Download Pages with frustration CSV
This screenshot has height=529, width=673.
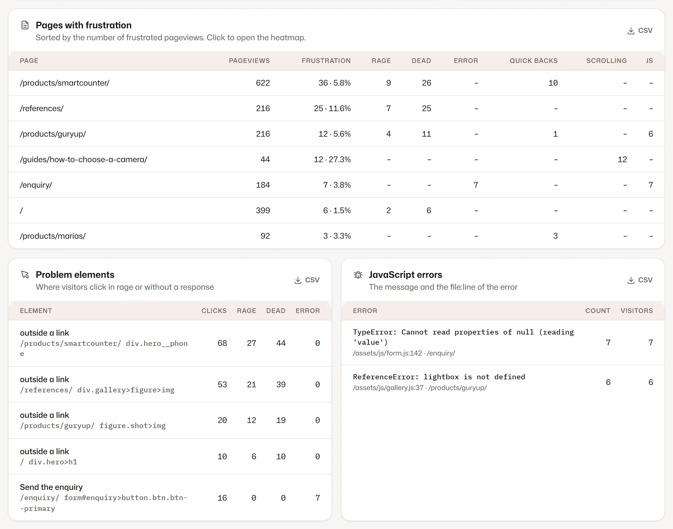click(640, 31)
